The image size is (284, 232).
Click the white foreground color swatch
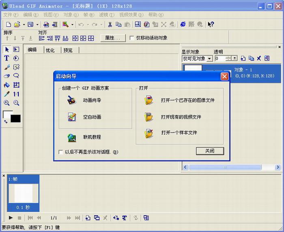(7, 114)
